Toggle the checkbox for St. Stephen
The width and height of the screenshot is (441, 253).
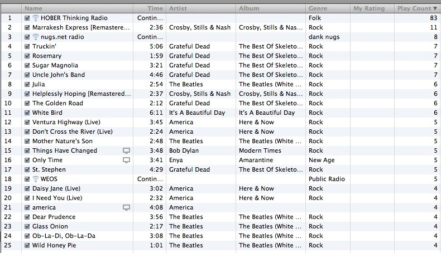click(27, 169)
